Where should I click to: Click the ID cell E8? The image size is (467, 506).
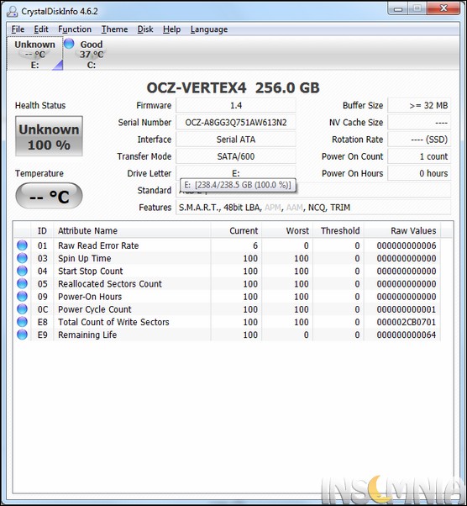[x=43, y=322]
